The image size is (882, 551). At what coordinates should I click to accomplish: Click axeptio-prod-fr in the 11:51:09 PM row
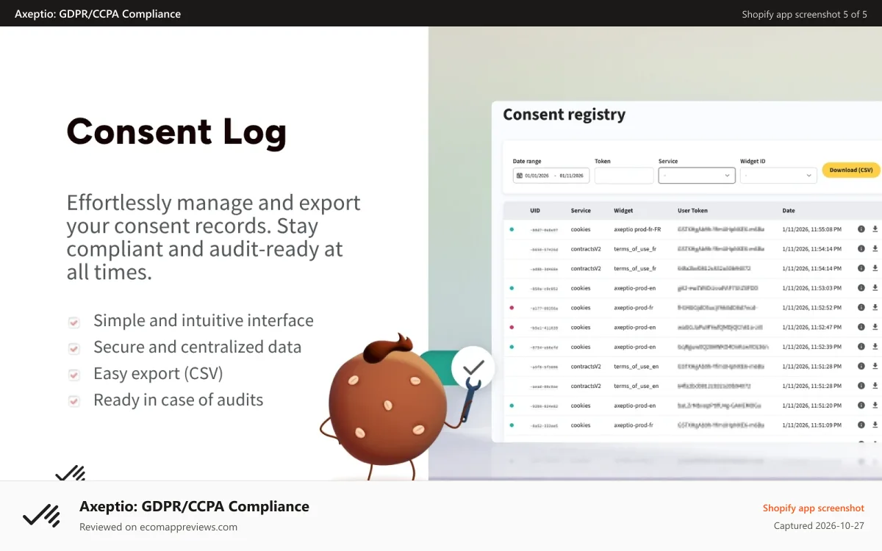coord(634,425)
